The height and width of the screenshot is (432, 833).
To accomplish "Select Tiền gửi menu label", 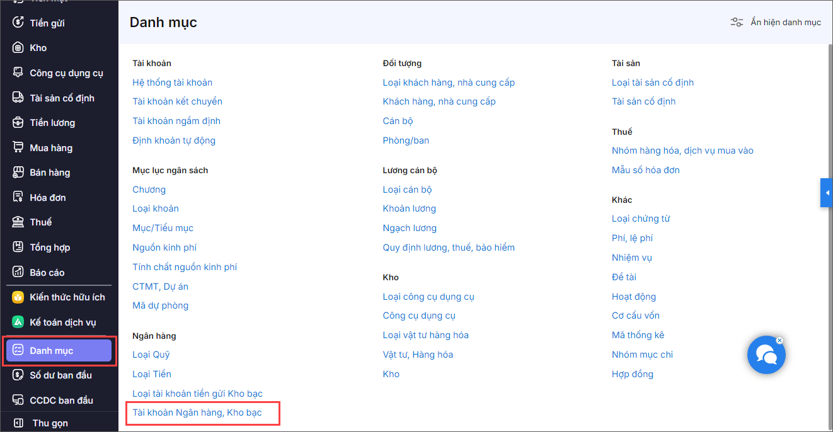I will [47, 23].
